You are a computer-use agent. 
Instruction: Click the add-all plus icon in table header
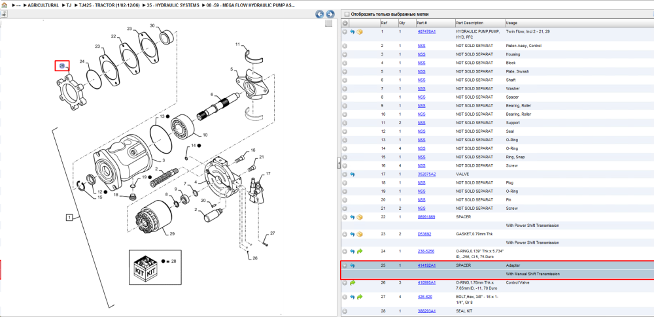point(345,23)
